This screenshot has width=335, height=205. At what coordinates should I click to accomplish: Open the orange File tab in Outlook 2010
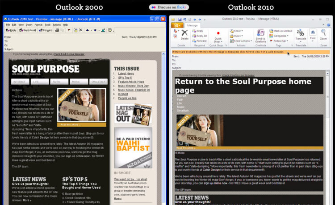(x=177, y=25)
